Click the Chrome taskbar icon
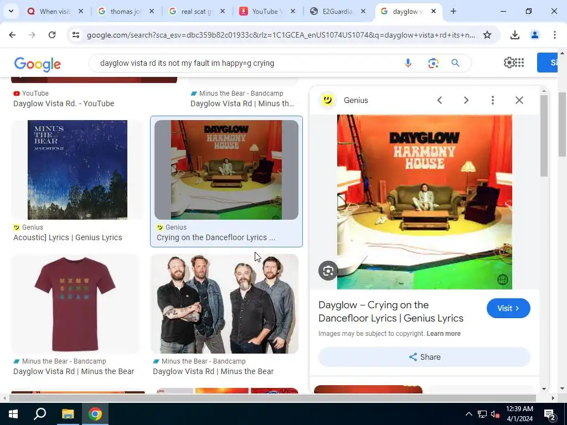The width and height of the screenshot is (567, 425). point(95,414)
